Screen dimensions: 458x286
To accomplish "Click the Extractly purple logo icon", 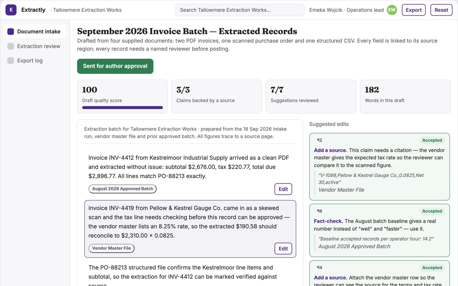I will 11,10.
